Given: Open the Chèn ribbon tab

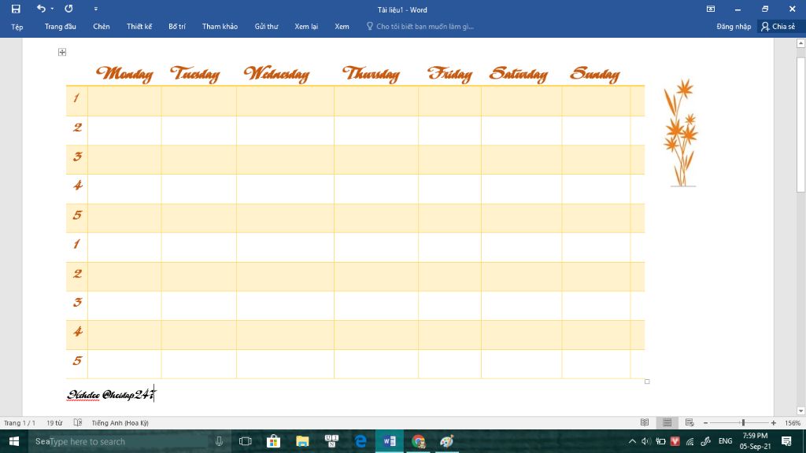Looking at the screenshot, I should 102,27.
